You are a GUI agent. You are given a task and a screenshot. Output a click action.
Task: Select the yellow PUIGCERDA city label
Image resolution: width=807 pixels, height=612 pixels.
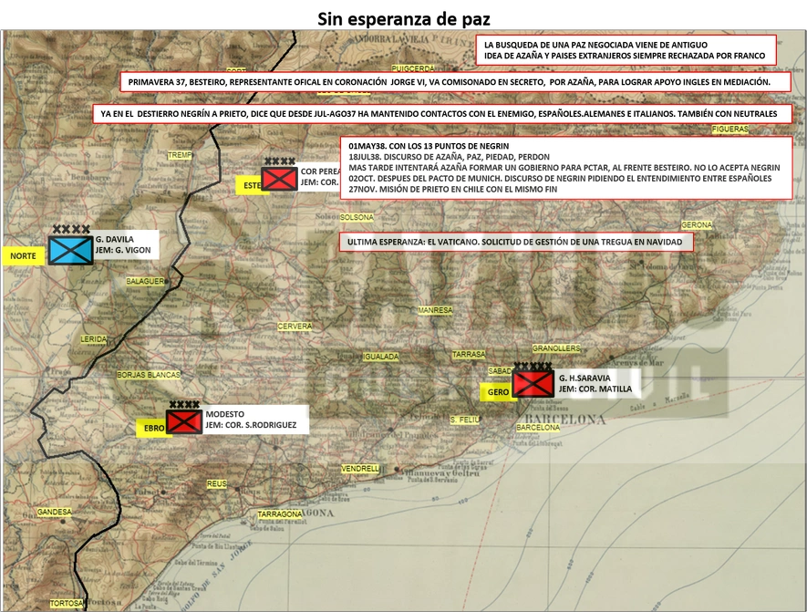[413, 68]
